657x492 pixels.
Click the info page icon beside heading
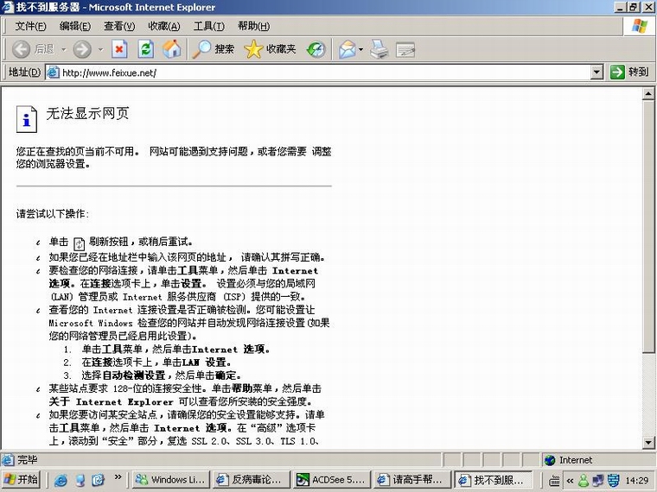coord(27,119)
